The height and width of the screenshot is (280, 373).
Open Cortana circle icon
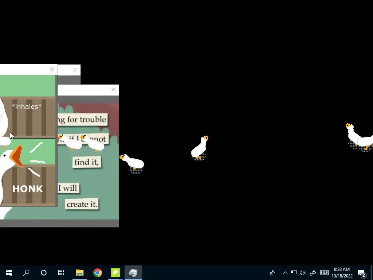(44, 273)
